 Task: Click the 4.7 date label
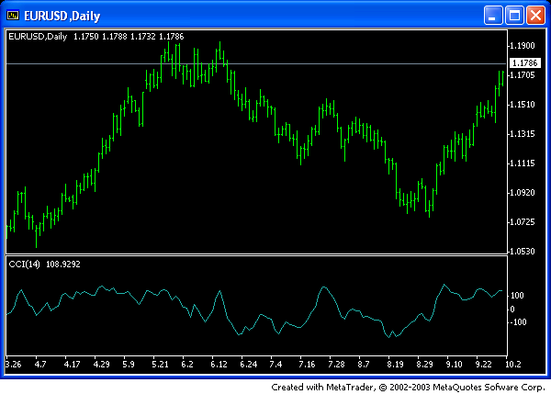[x=40, y=364]
